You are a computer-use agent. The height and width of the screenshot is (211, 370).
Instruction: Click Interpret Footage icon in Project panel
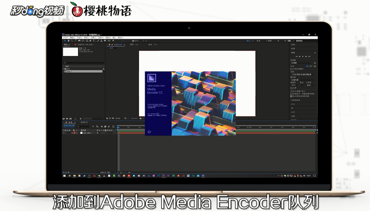tap(64, 119)
